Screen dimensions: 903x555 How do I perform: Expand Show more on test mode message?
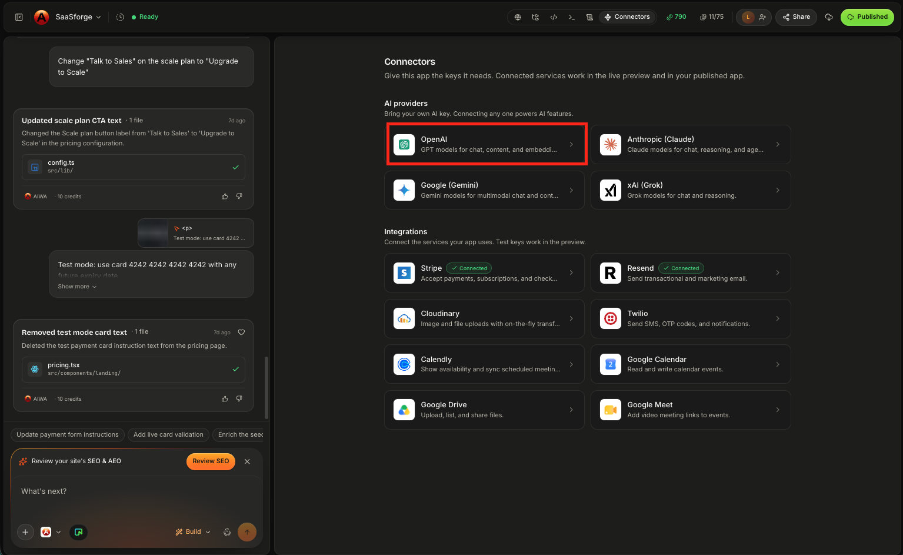tap(77, 287)
